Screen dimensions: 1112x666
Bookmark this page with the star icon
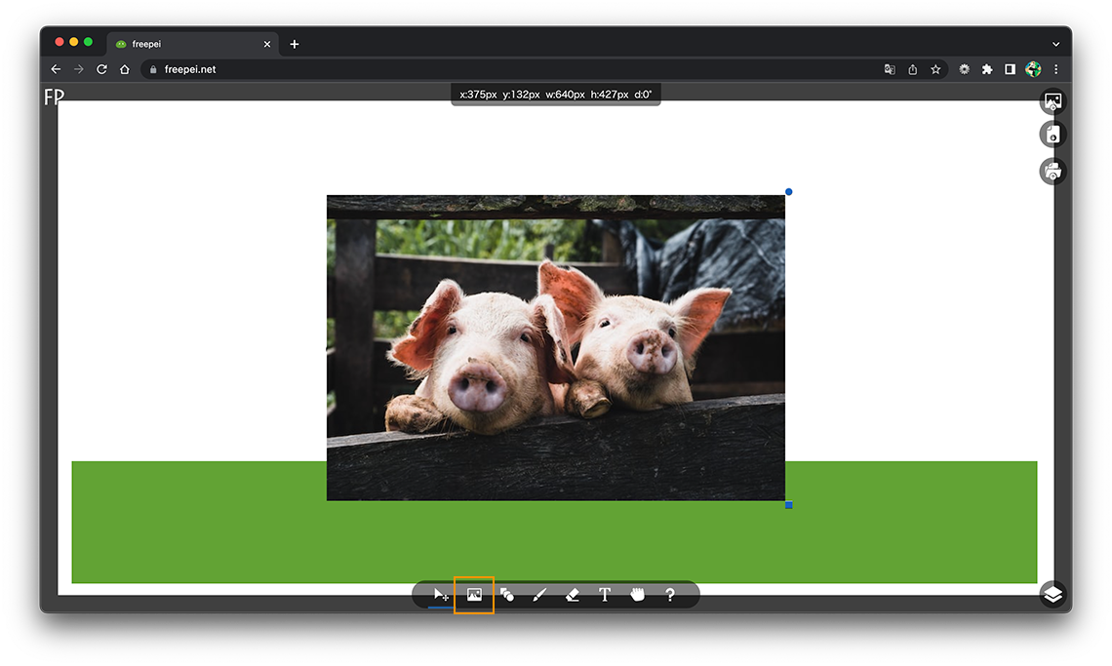coord(935,69)
